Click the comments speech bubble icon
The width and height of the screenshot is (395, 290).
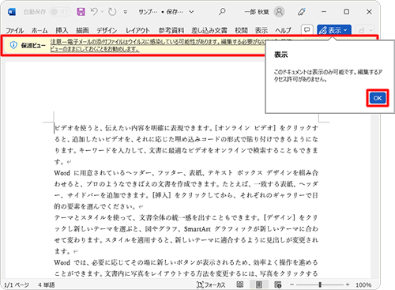pyautogui.click(x=307, y=30)
